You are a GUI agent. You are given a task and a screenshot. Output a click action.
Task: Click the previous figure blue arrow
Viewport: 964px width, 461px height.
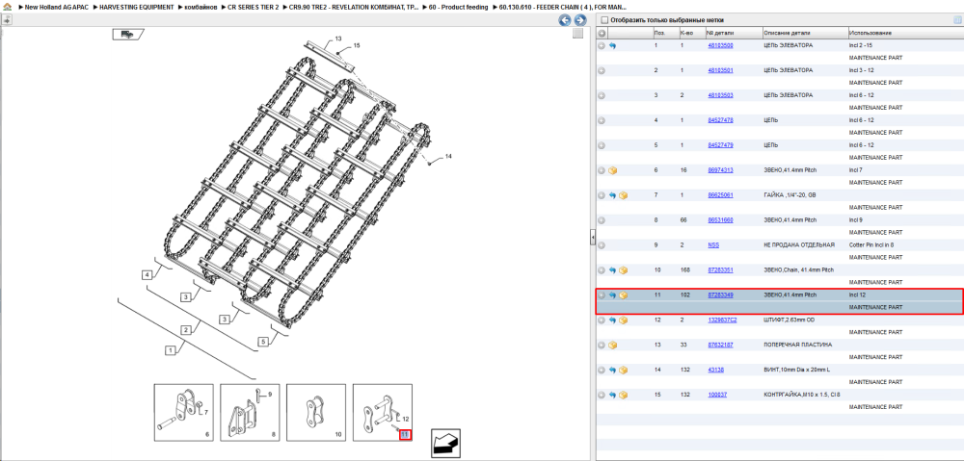pos(564,20)
